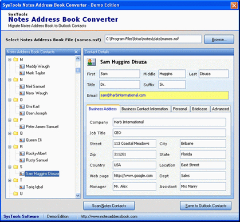
Task: Click the contact icon next to Rusty Samuel
Action: (x=22, y=160)
